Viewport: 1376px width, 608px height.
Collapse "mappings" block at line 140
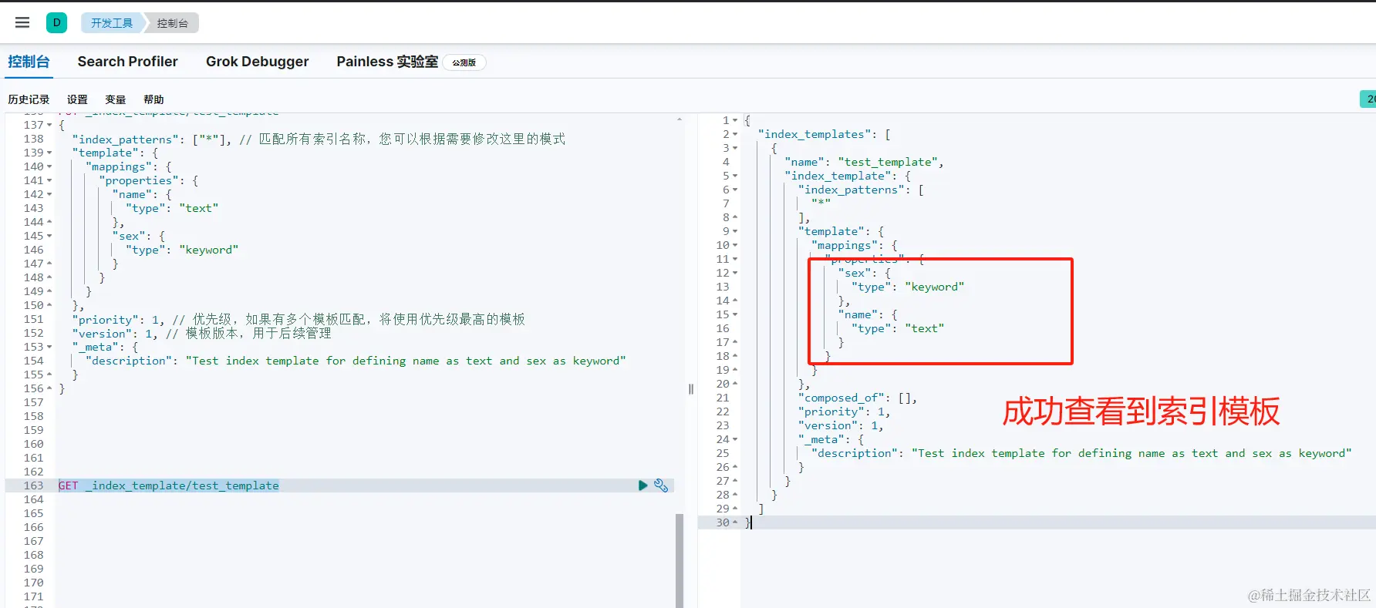click(49, 166)
